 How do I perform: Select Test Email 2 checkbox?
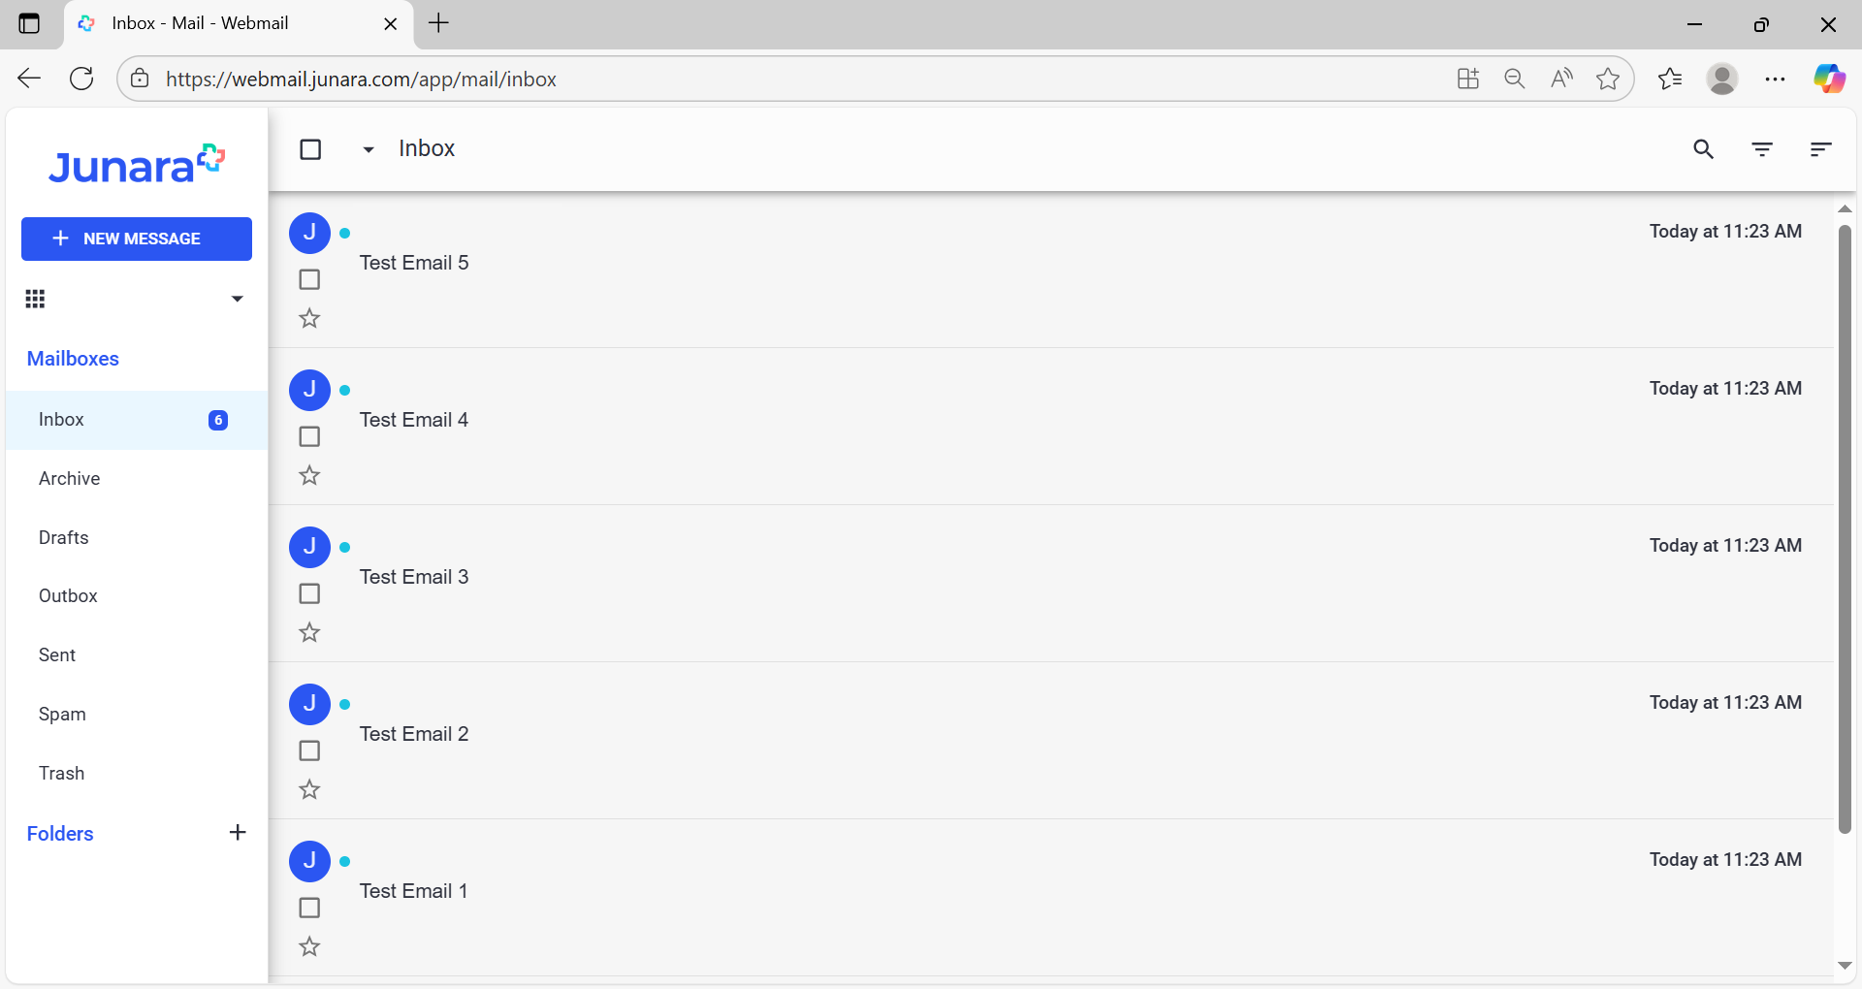click(309, 750)
